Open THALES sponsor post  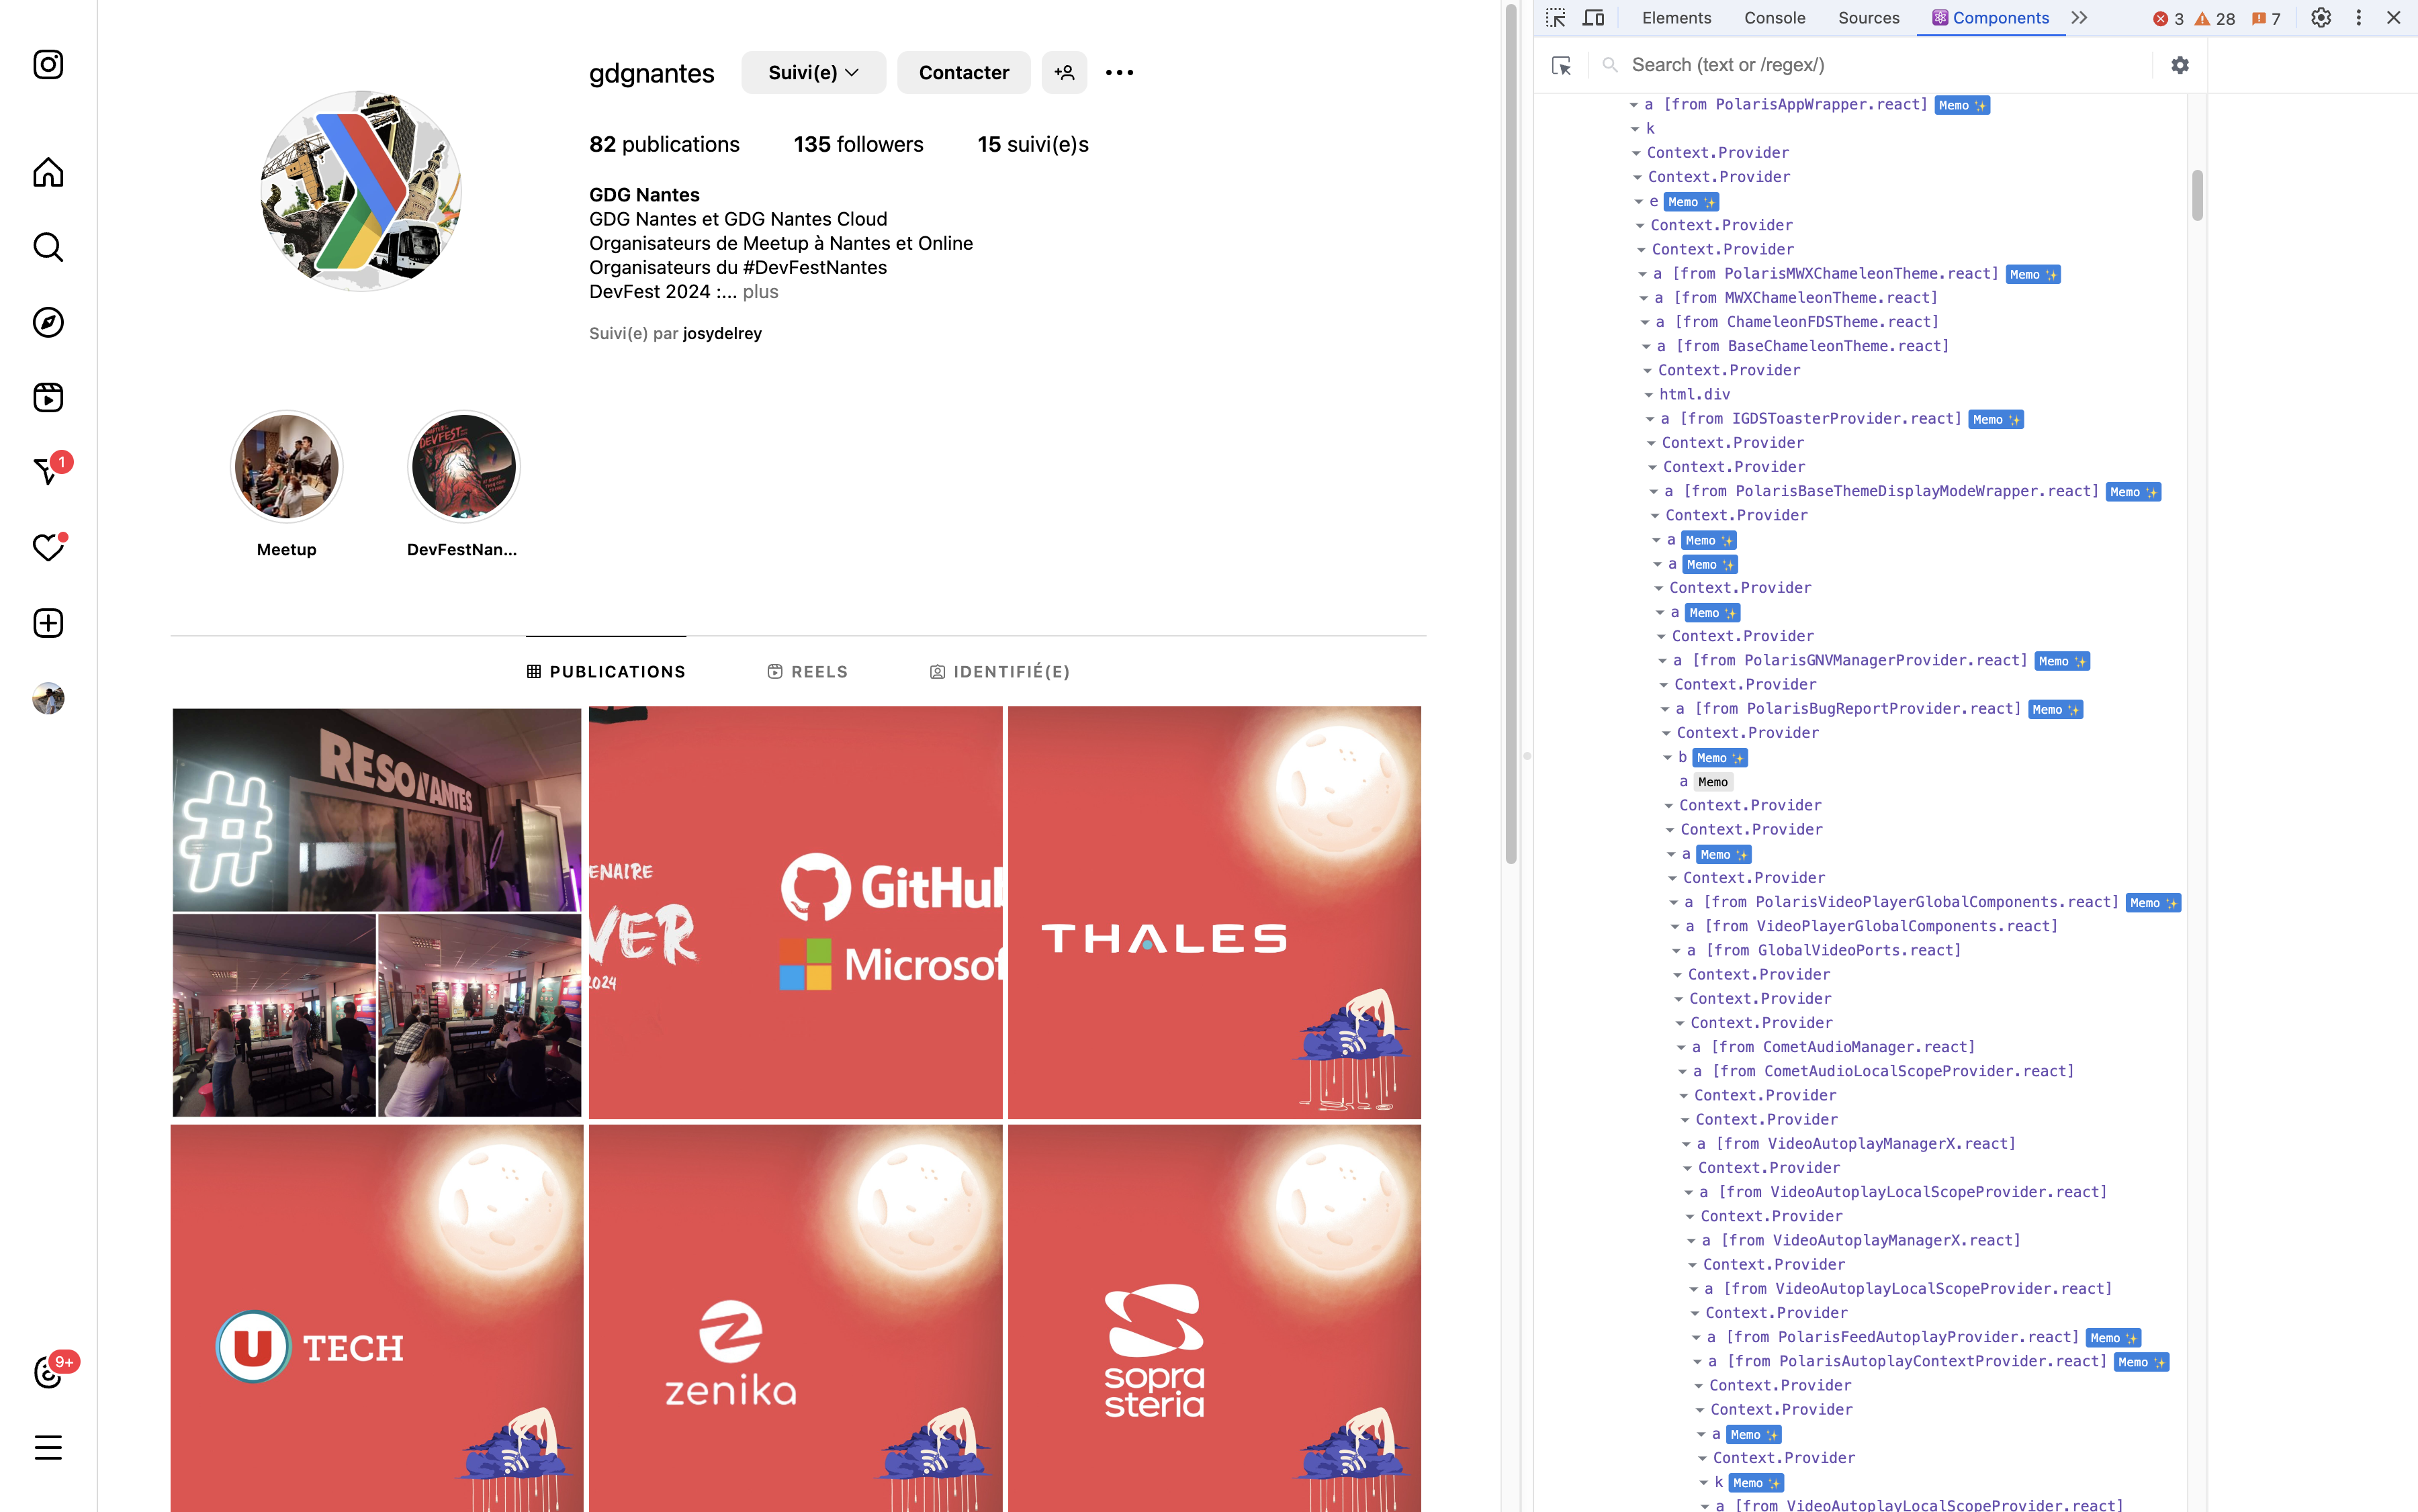pyautogui.click(x=1214, y=912)
